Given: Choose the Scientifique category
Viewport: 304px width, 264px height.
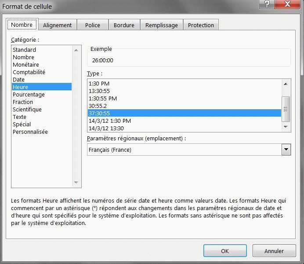Looking at the screenshot, I should (41, 109).
